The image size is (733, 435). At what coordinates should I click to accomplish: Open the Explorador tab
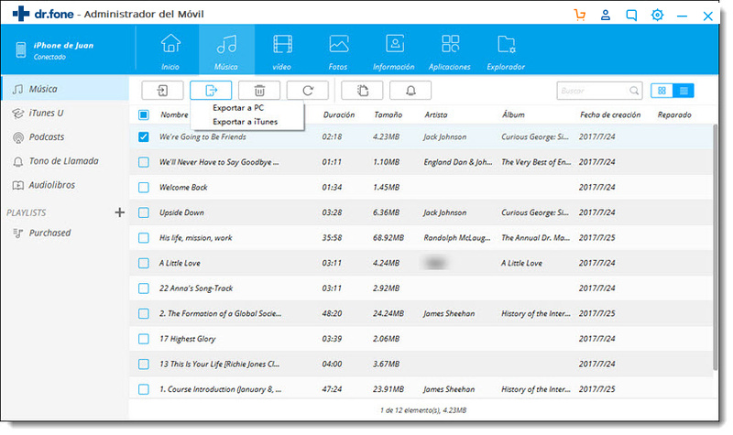506,50
